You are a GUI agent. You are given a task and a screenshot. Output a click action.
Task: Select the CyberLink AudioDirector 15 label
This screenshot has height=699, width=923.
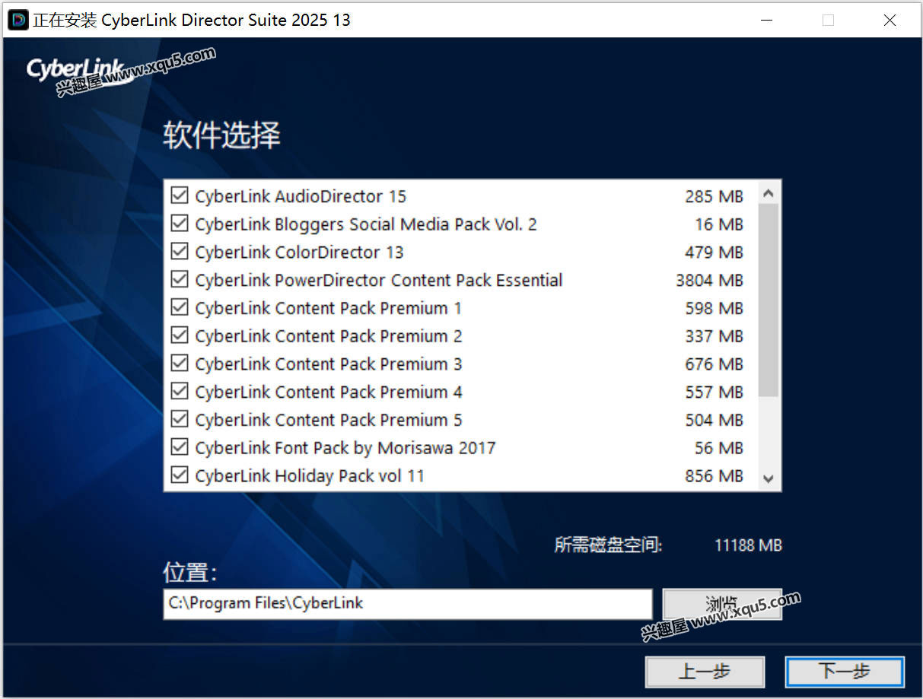pos(301,196)
